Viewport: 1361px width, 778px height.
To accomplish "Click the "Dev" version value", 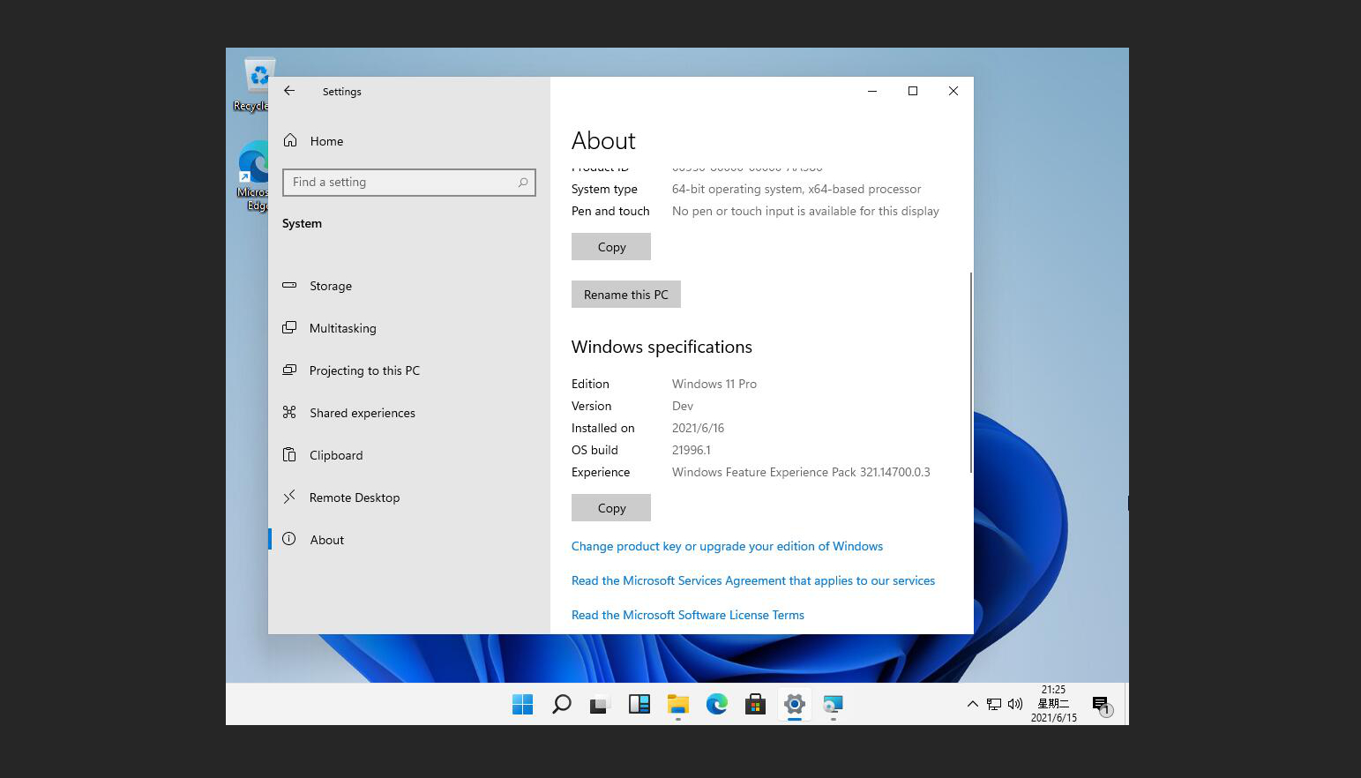I will 683,406.
